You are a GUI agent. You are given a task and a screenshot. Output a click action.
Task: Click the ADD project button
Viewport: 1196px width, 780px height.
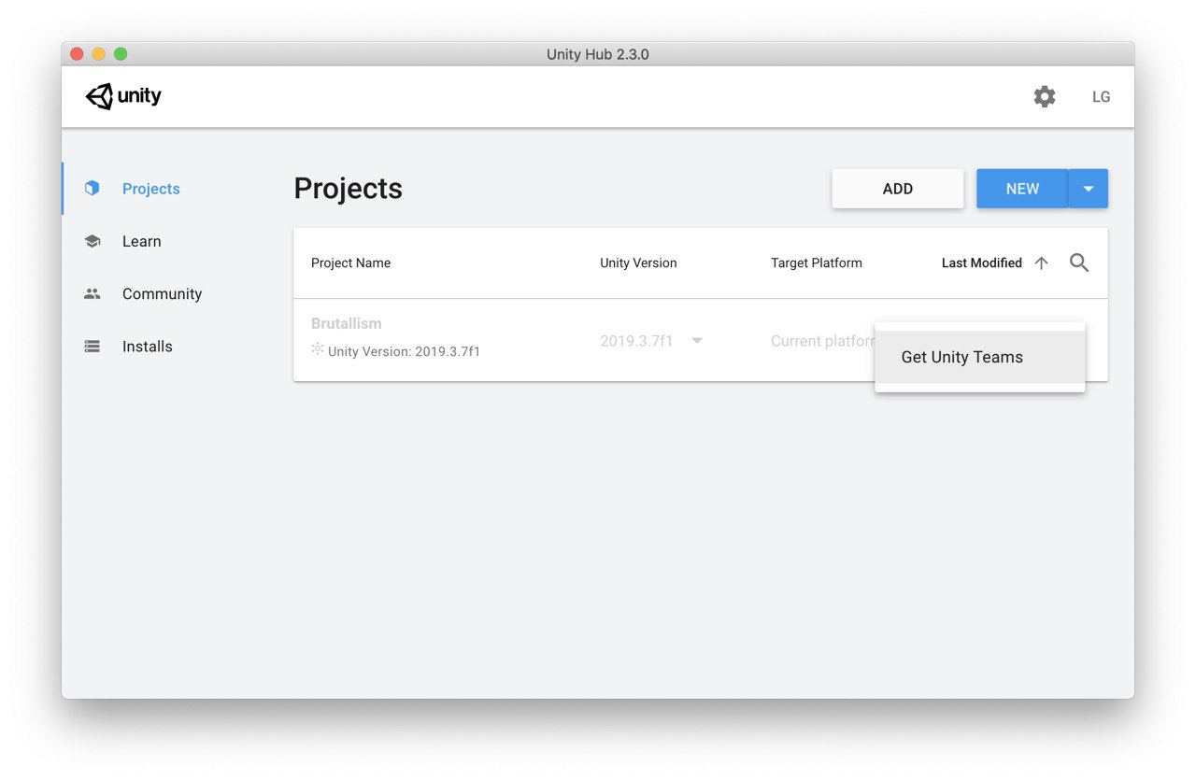[897, 189]
